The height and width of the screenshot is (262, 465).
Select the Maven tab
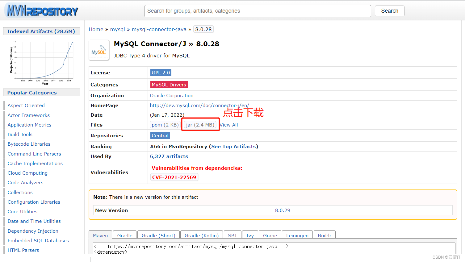(100, 235)
